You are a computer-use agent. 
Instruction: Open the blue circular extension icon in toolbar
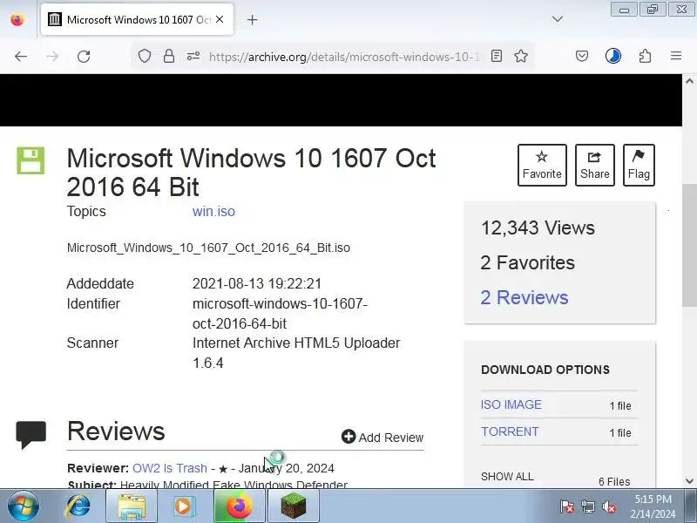[613, 56]
